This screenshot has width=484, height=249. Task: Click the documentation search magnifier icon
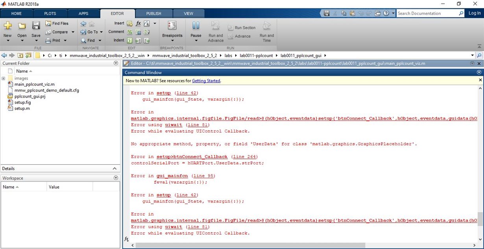pos(461,13)
